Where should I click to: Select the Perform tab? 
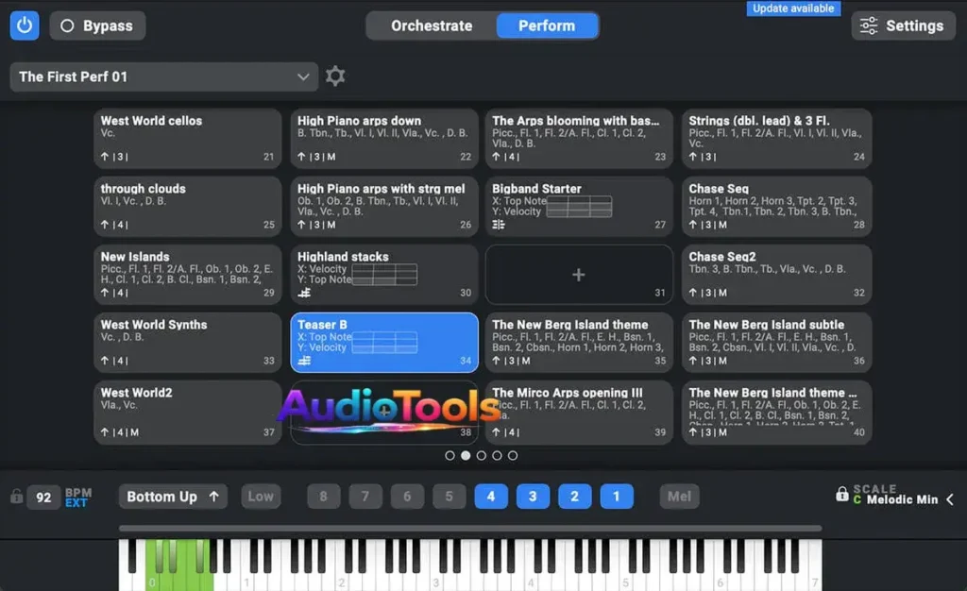547,25
